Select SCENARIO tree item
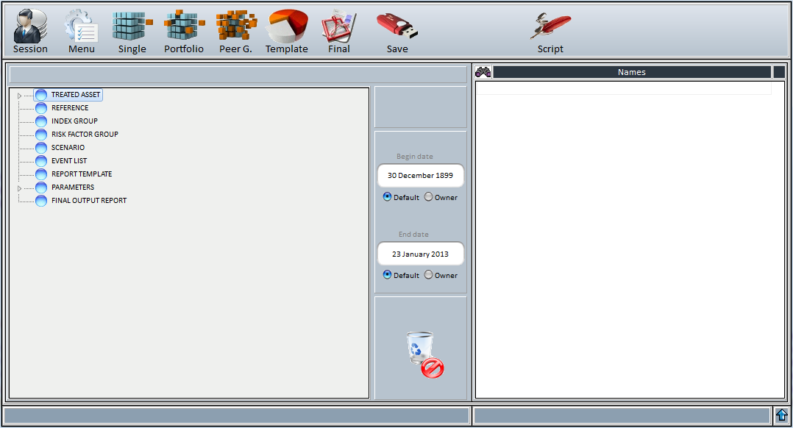The image size is (793, 428). coord(68,148)
